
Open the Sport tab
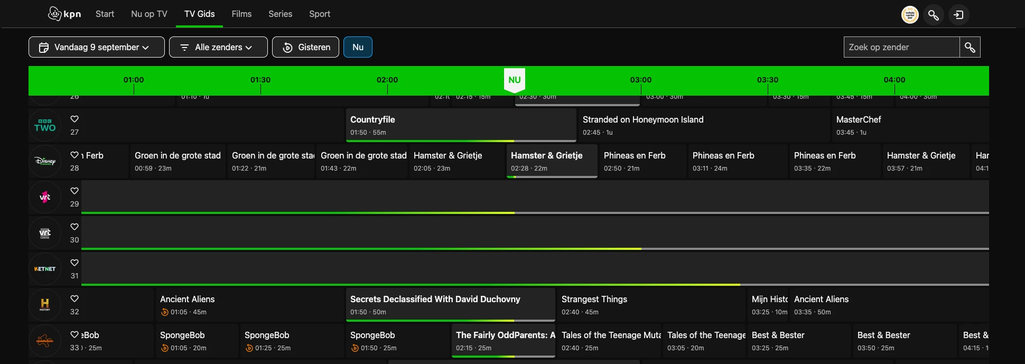click(x=320, y=14)
